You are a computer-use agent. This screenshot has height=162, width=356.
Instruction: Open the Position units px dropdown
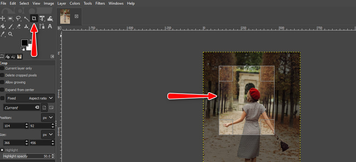click(x=48, y=118)
